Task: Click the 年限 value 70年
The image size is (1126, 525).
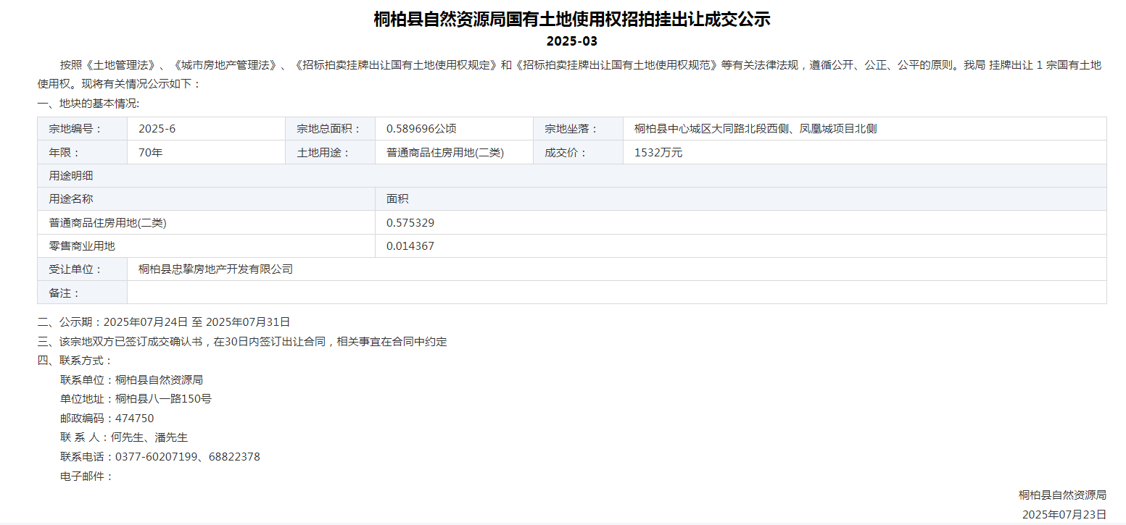Action: (x=152, y=152)
